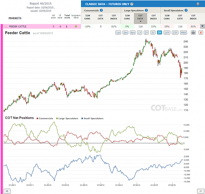Click the green long-term trend arrow
Screen dimensions: 205x194
point(76,27)
